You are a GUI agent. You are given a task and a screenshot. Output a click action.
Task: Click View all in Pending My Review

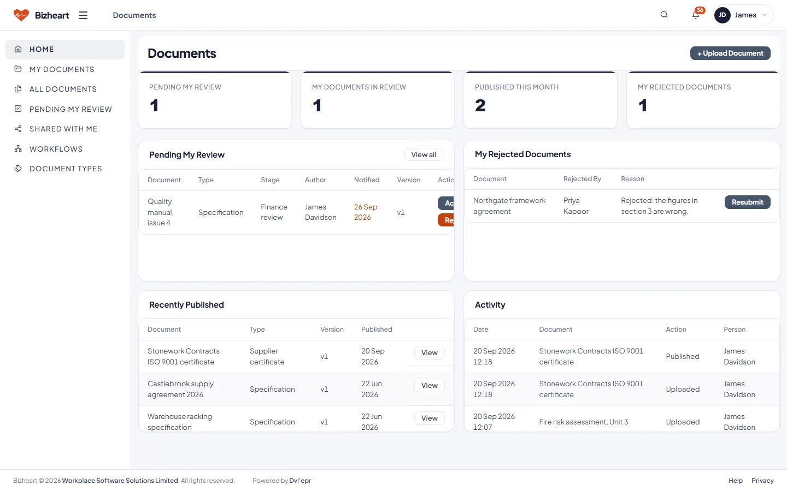(x=424, y=154)
